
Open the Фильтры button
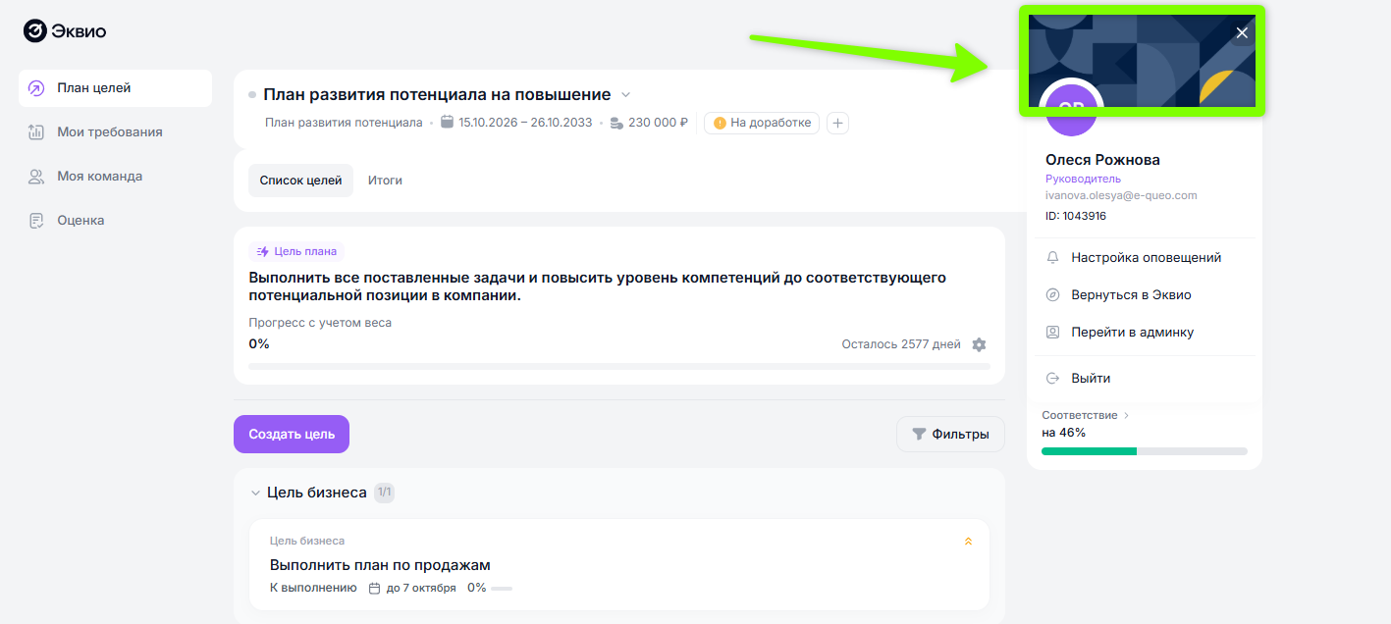(x=950, y=435)
